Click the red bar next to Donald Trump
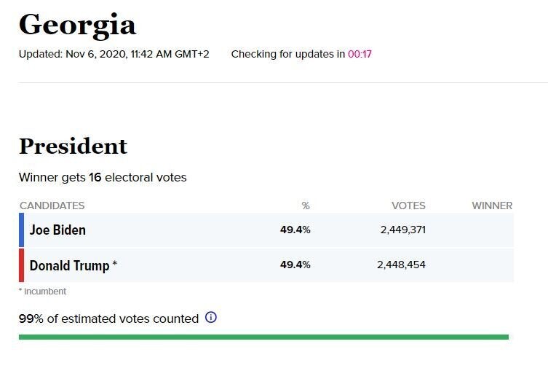 21,265
